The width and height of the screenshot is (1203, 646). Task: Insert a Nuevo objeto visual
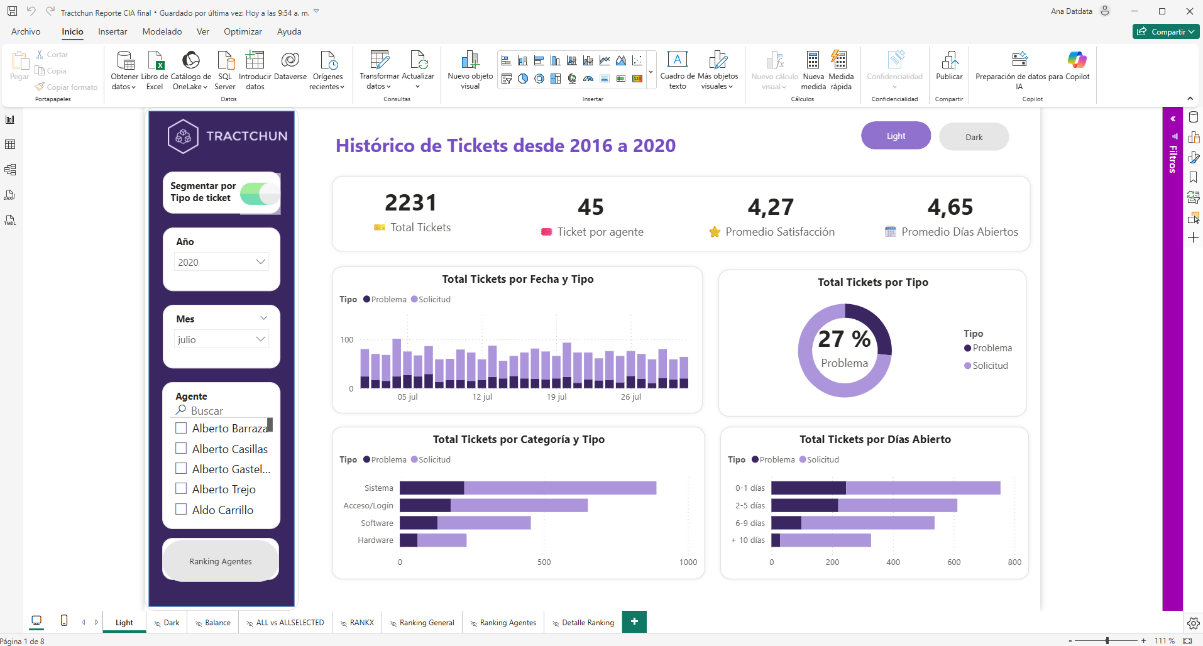tap(470, 70)
